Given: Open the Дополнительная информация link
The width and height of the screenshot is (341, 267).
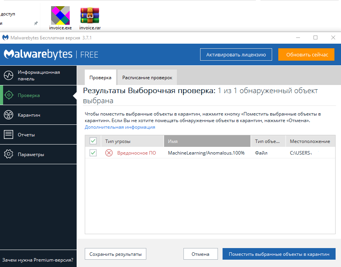Looking at the screenshot, I should point(120,127).
